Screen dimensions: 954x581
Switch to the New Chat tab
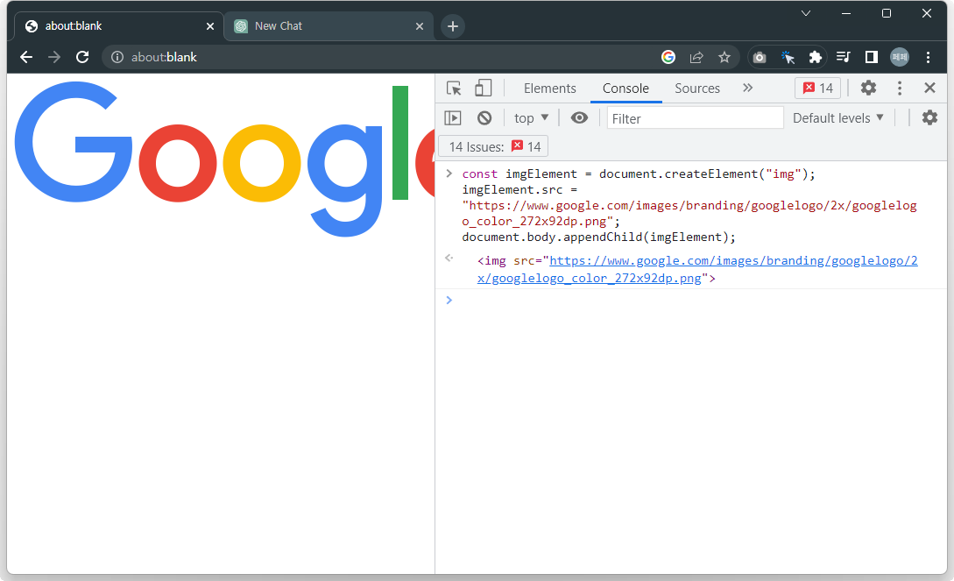[329, 26]
